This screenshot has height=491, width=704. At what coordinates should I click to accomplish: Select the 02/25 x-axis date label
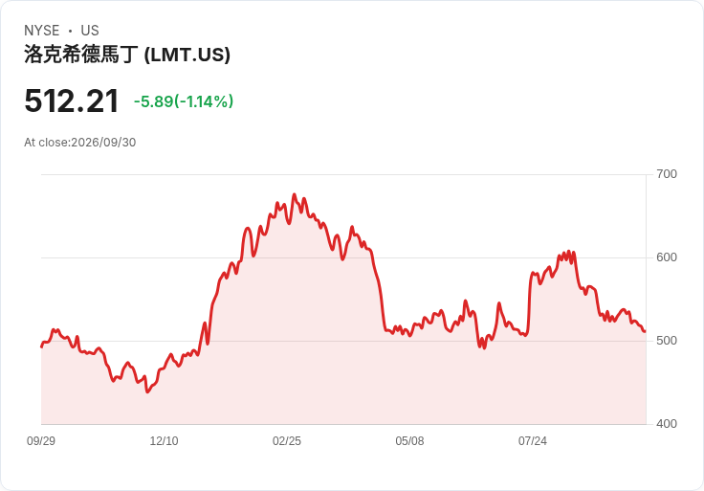coord(287,440)
